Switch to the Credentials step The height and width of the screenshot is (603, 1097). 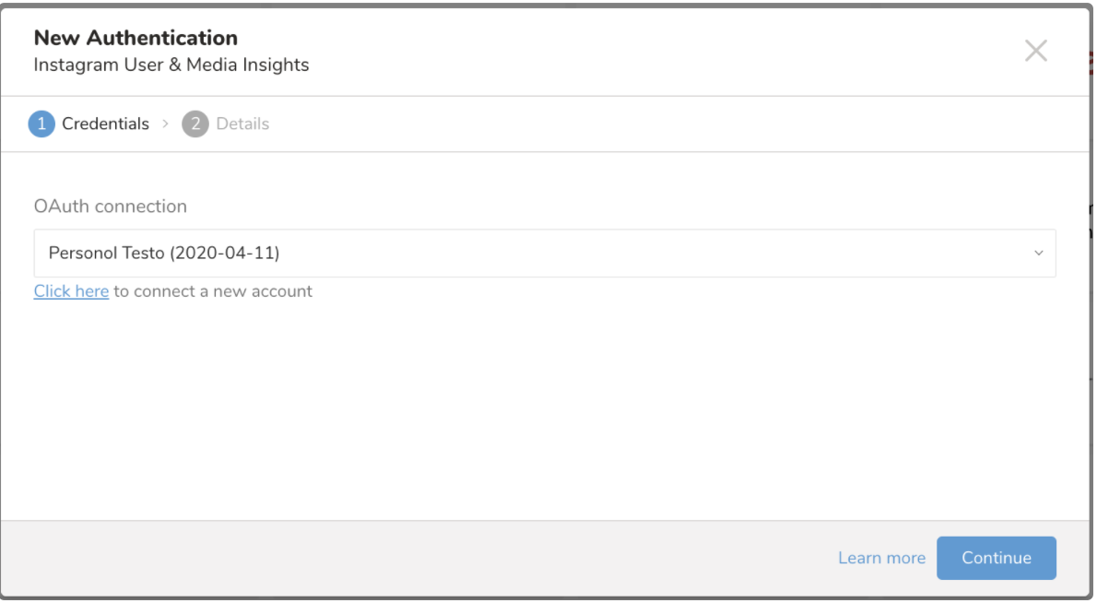(x=105, y=124)
